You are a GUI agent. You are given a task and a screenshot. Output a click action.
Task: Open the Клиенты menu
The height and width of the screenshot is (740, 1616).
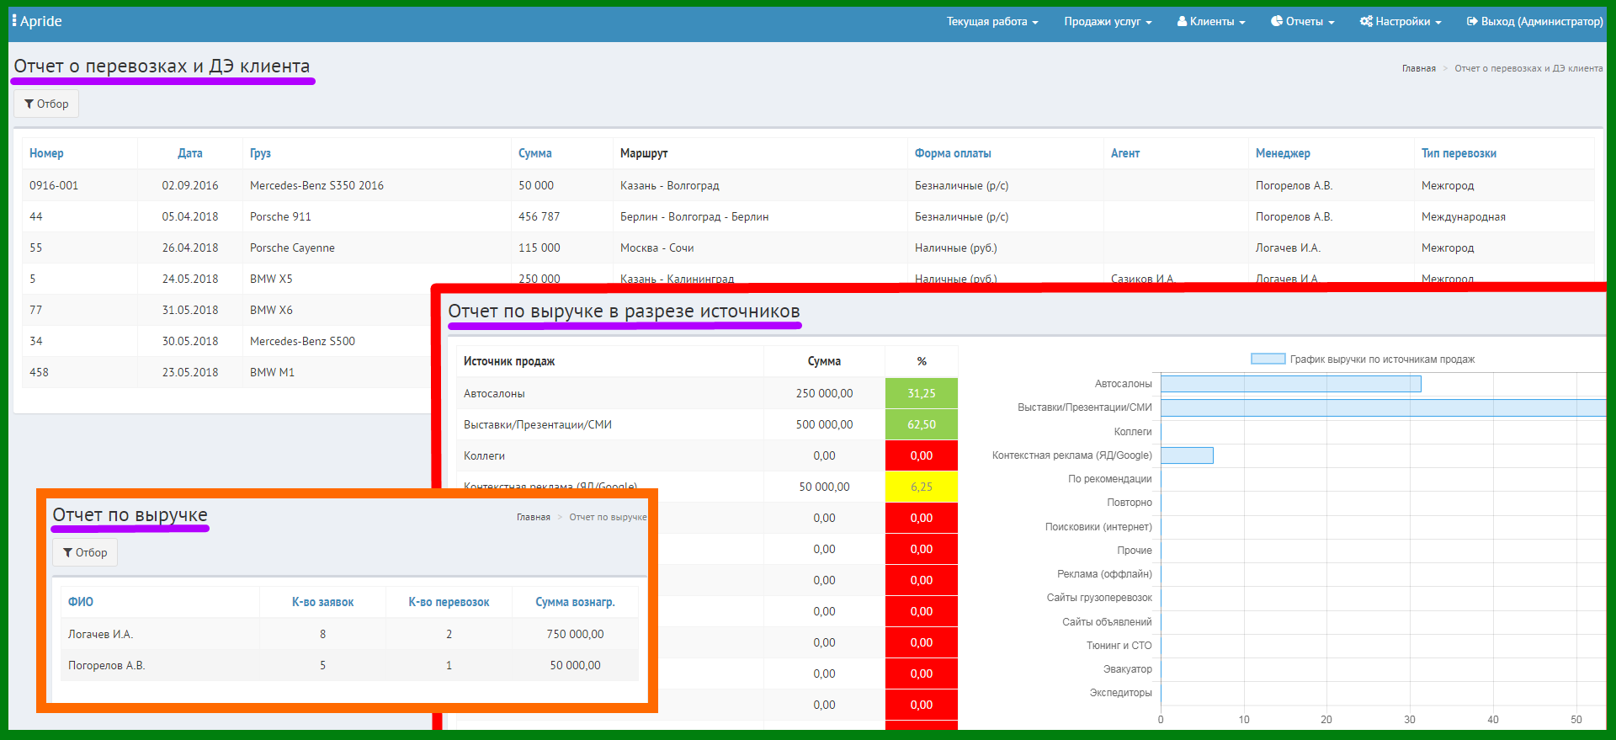coord(1210,21)
